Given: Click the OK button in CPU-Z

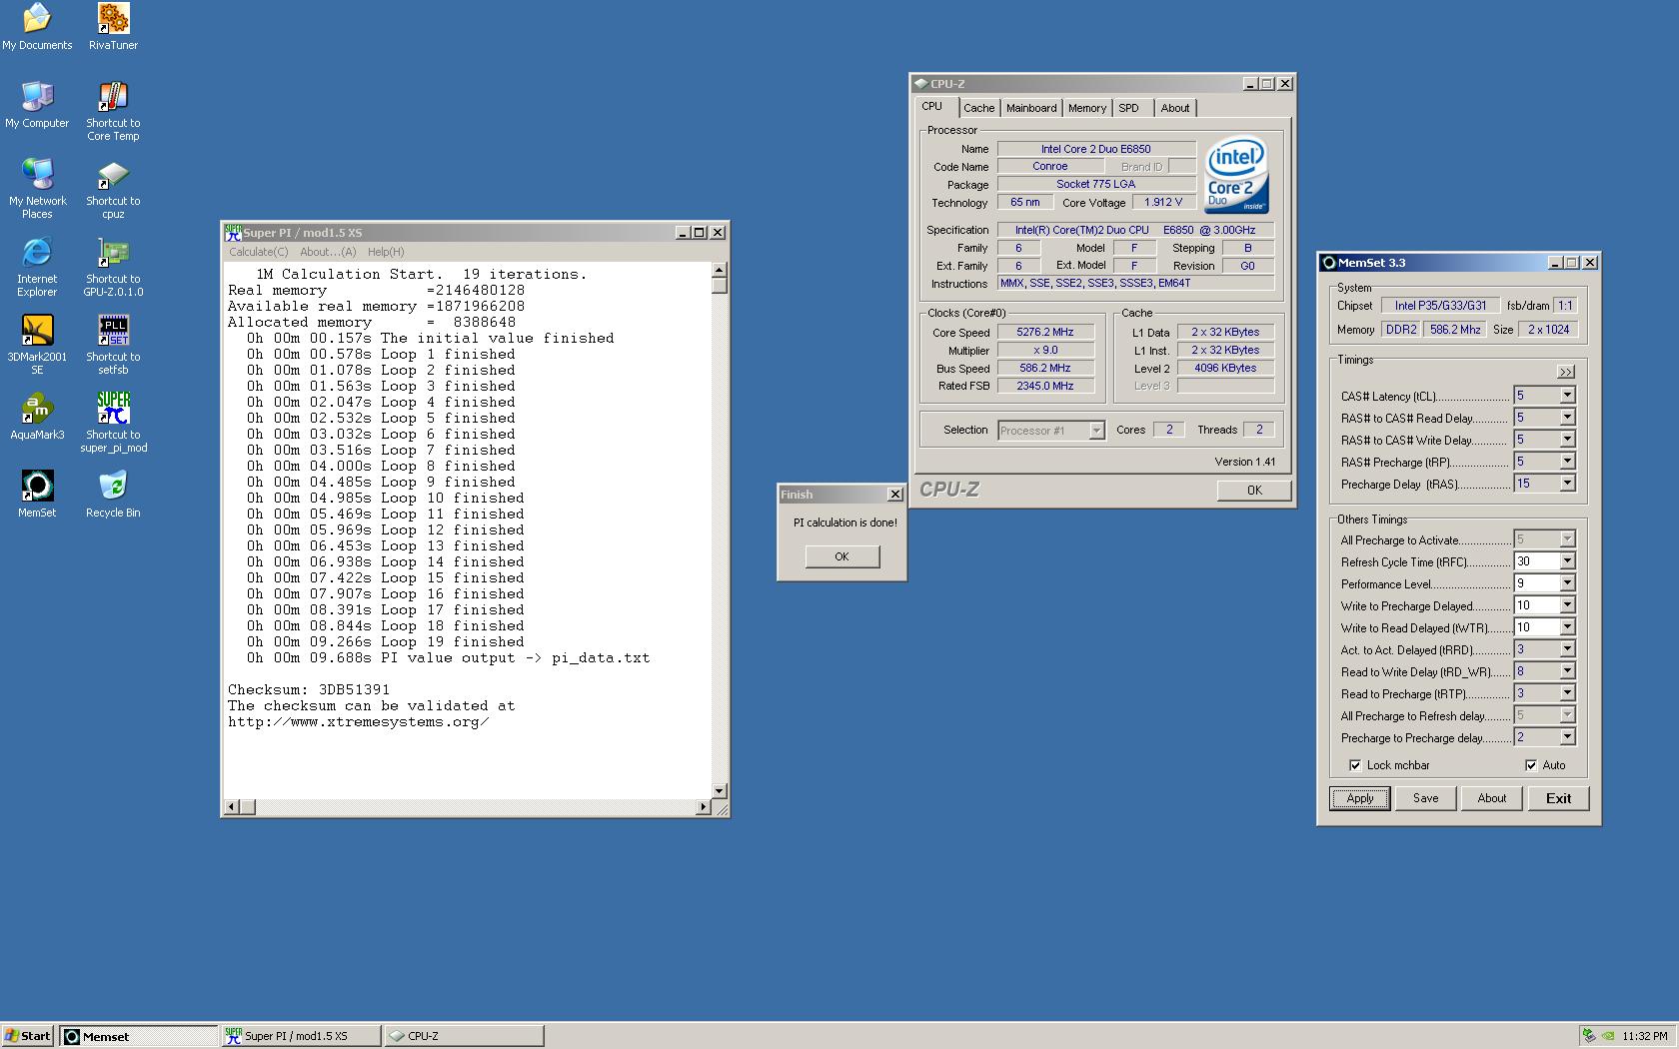Looking at the screenshot, I should [x=1254, y=491].
